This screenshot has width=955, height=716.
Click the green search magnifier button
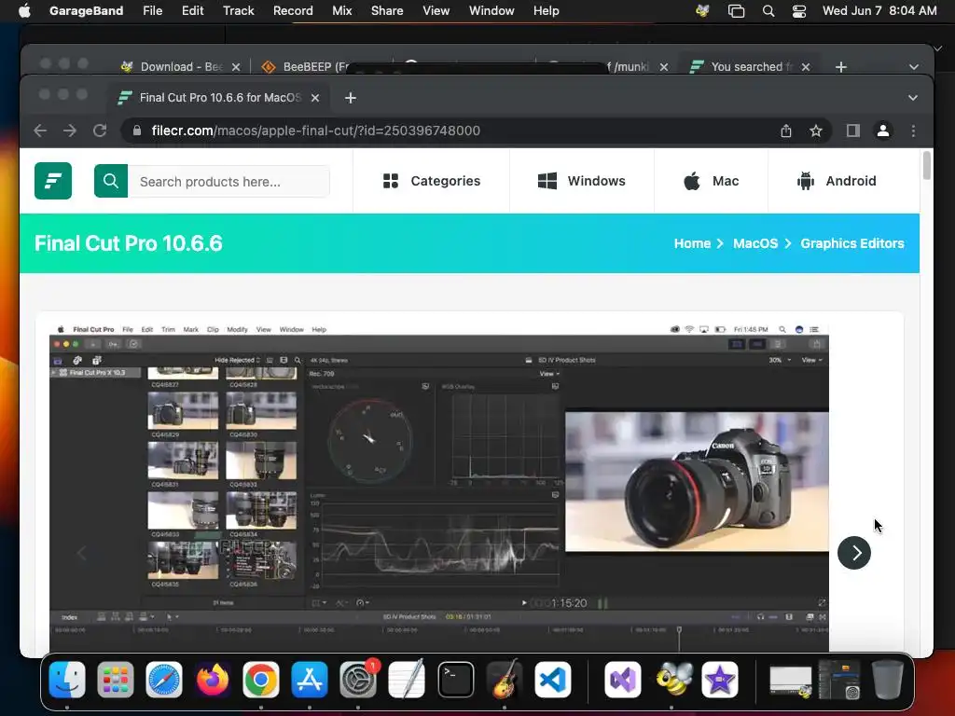[x=111, y=181]
